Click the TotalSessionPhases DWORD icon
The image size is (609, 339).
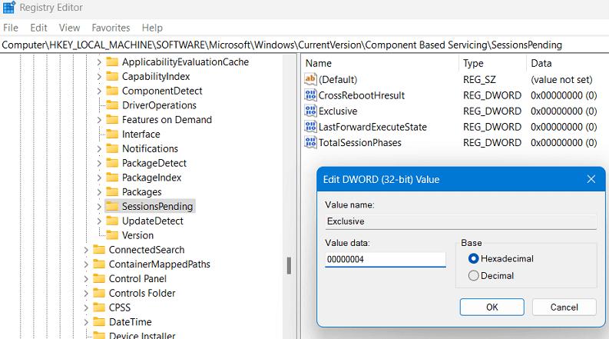click(x=310, y=142)
